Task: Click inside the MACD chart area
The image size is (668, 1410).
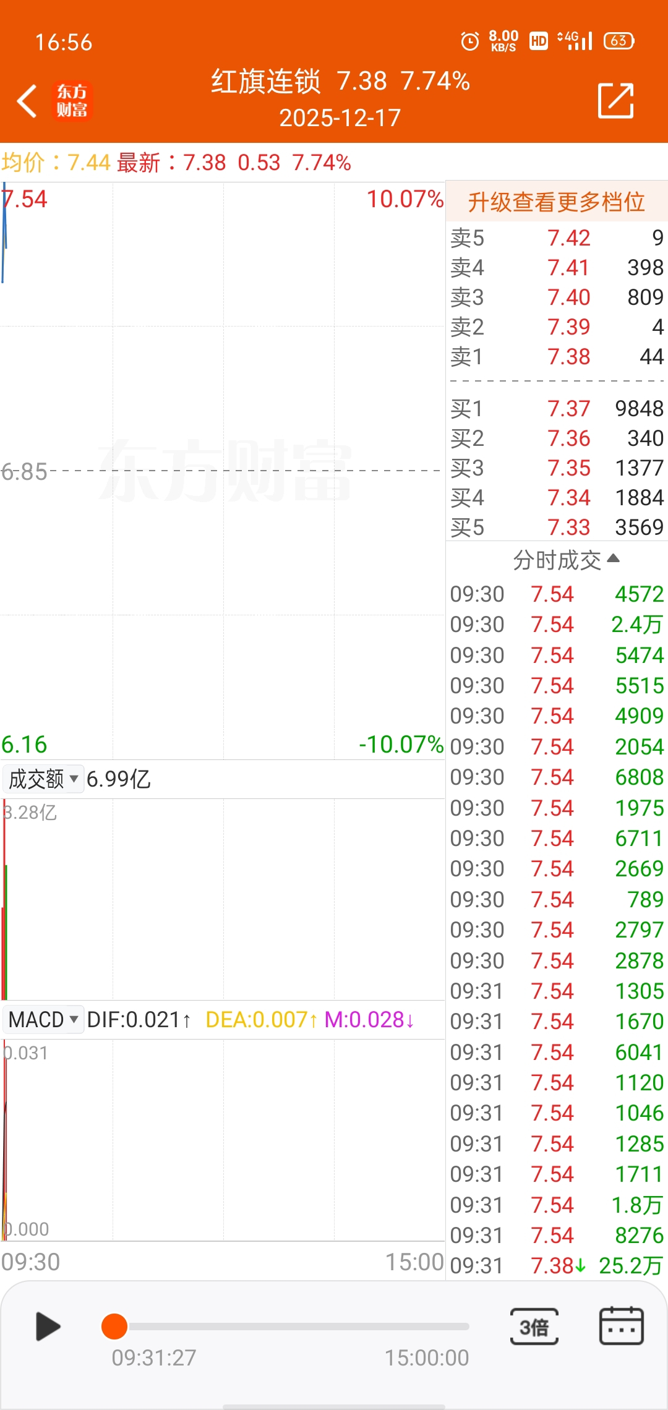Action: pyautogui.click(x=223, y=1140)
